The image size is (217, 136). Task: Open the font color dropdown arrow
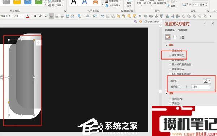point(31,16)
